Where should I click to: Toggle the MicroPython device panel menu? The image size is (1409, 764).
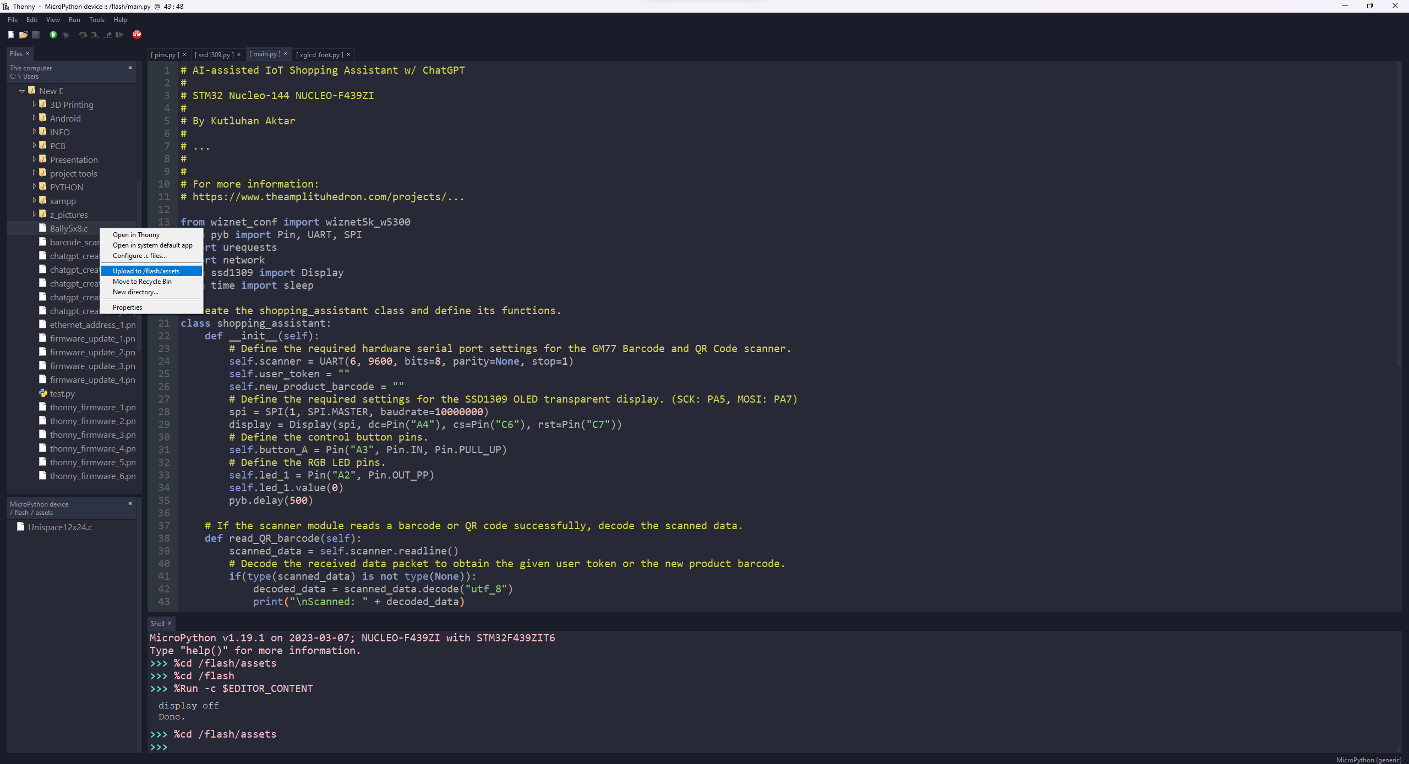[130, 504]
